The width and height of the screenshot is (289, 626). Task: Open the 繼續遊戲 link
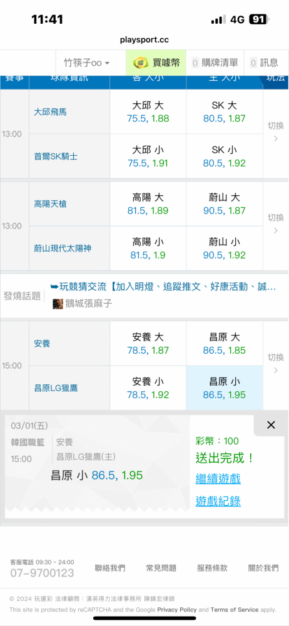218,478
